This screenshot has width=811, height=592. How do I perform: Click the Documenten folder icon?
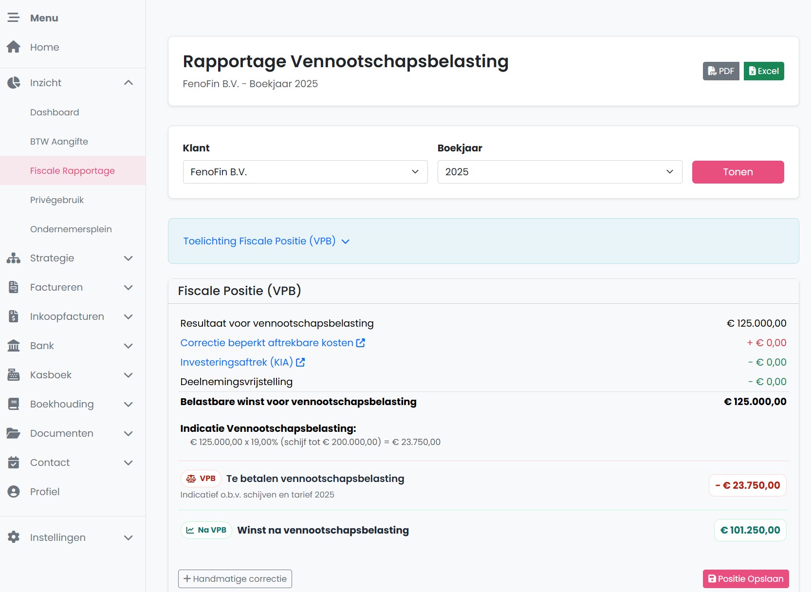(14, 433)
